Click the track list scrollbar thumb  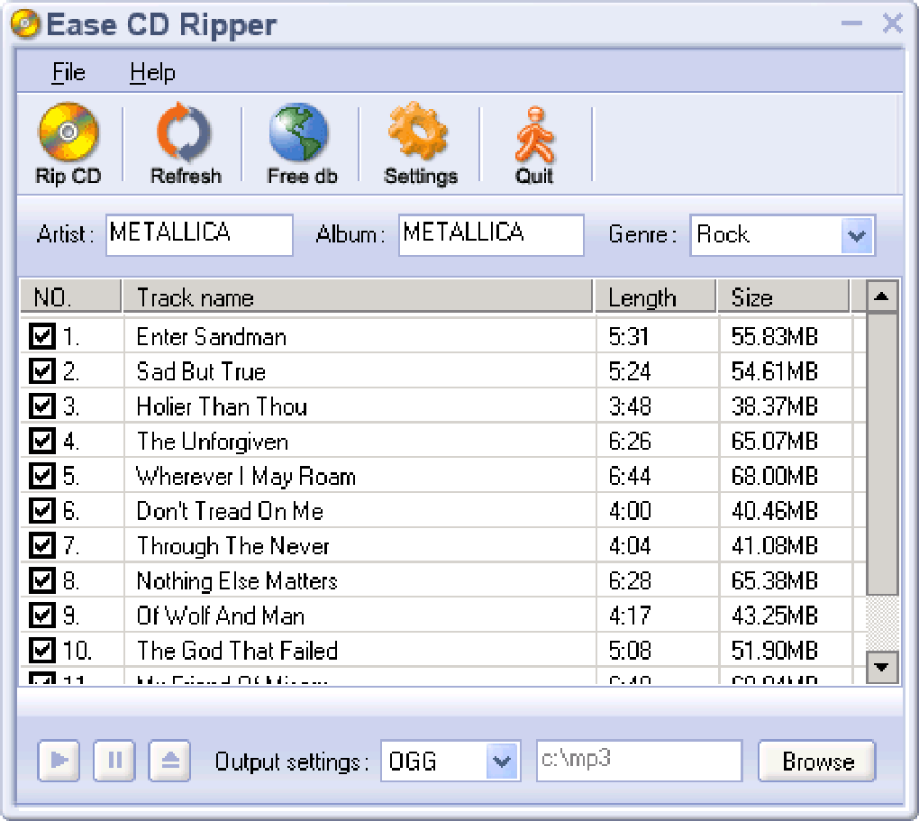click(882, 454)
